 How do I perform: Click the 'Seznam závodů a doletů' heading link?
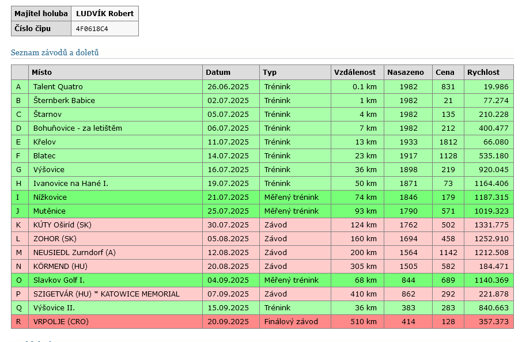55,53
